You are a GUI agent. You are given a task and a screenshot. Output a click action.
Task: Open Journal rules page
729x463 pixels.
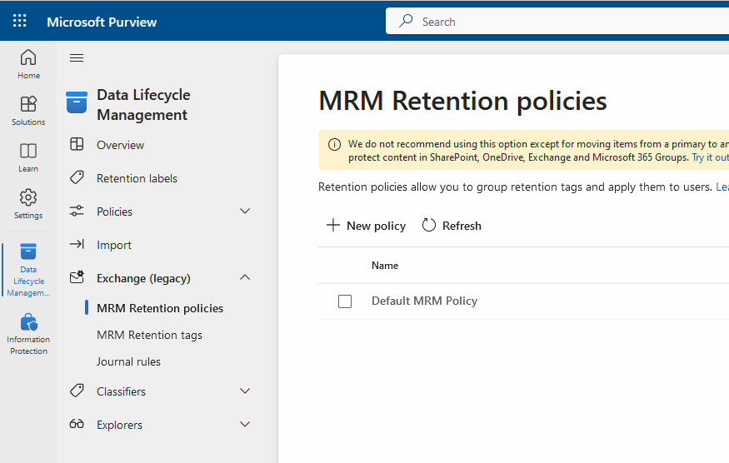click(x=128, y=361)
